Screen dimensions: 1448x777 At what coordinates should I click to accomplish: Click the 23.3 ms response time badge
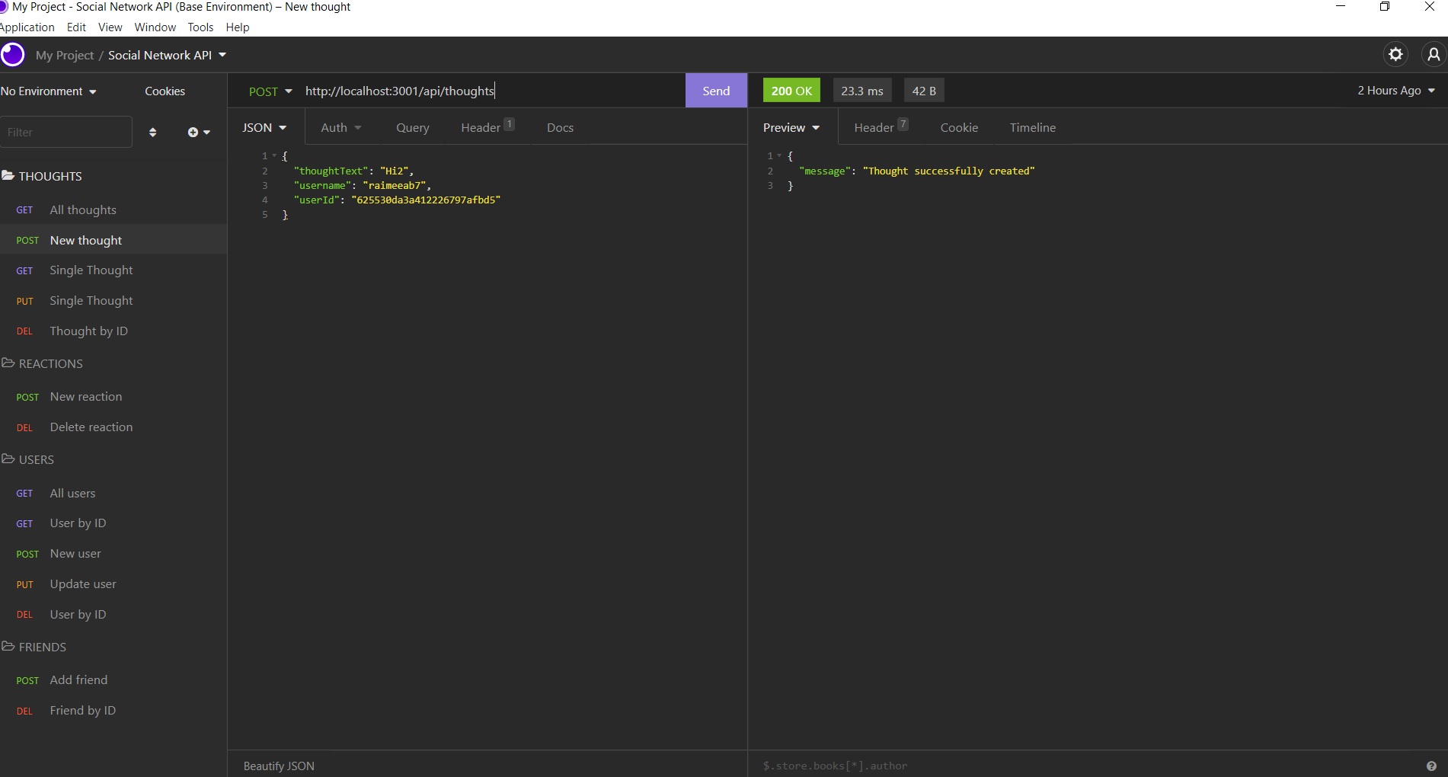pyautogui.click(x=862, y=91)
